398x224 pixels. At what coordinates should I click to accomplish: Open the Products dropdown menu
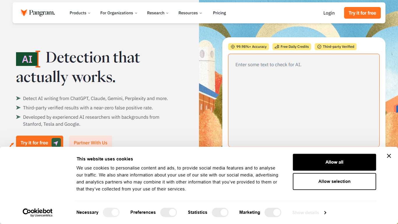point(80,13)
